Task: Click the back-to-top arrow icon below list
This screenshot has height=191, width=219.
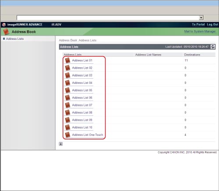Action: point(61,144)
